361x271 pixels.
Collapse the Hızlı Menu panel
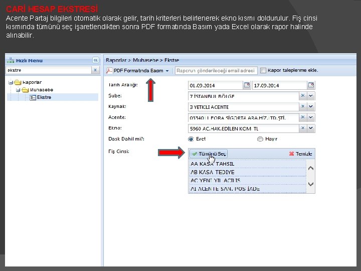[x=96, y=60]
